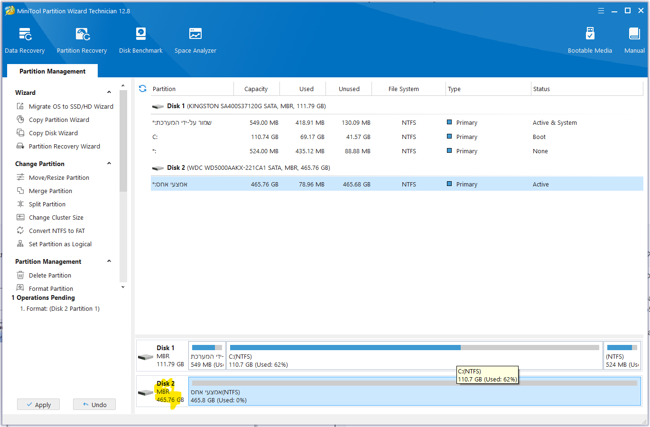Click '1 Operations Pending' heading
This screenshot has height=427, width=650.
tap(43, 297)
